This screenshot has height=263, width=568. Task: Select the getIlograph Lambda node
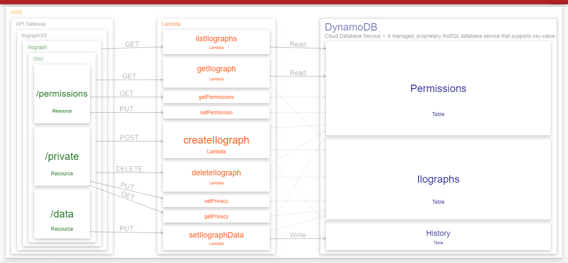[216, 72]
